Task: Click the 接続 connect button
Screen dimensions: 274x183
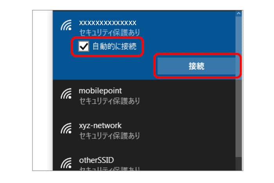Action: [196, 66]
